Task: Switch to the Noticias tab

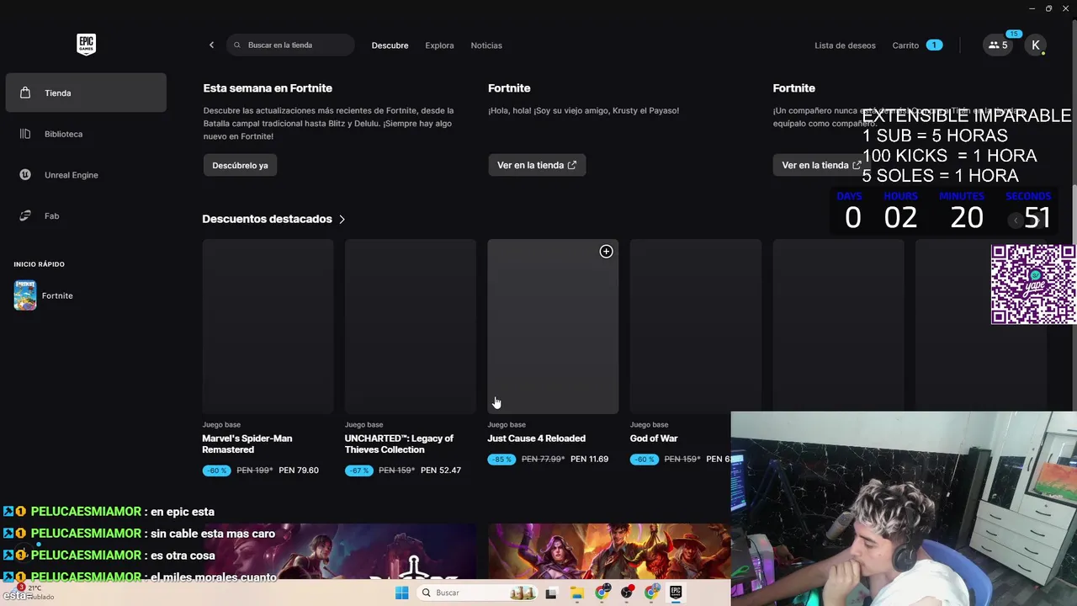Action: pyautogui.click(x=486, y=45)
